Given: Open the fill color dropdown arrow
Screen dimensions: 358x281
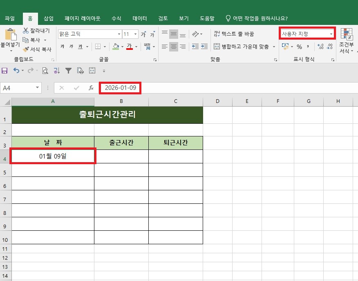Looking at the screenshot, I should (x=122, y=47).
